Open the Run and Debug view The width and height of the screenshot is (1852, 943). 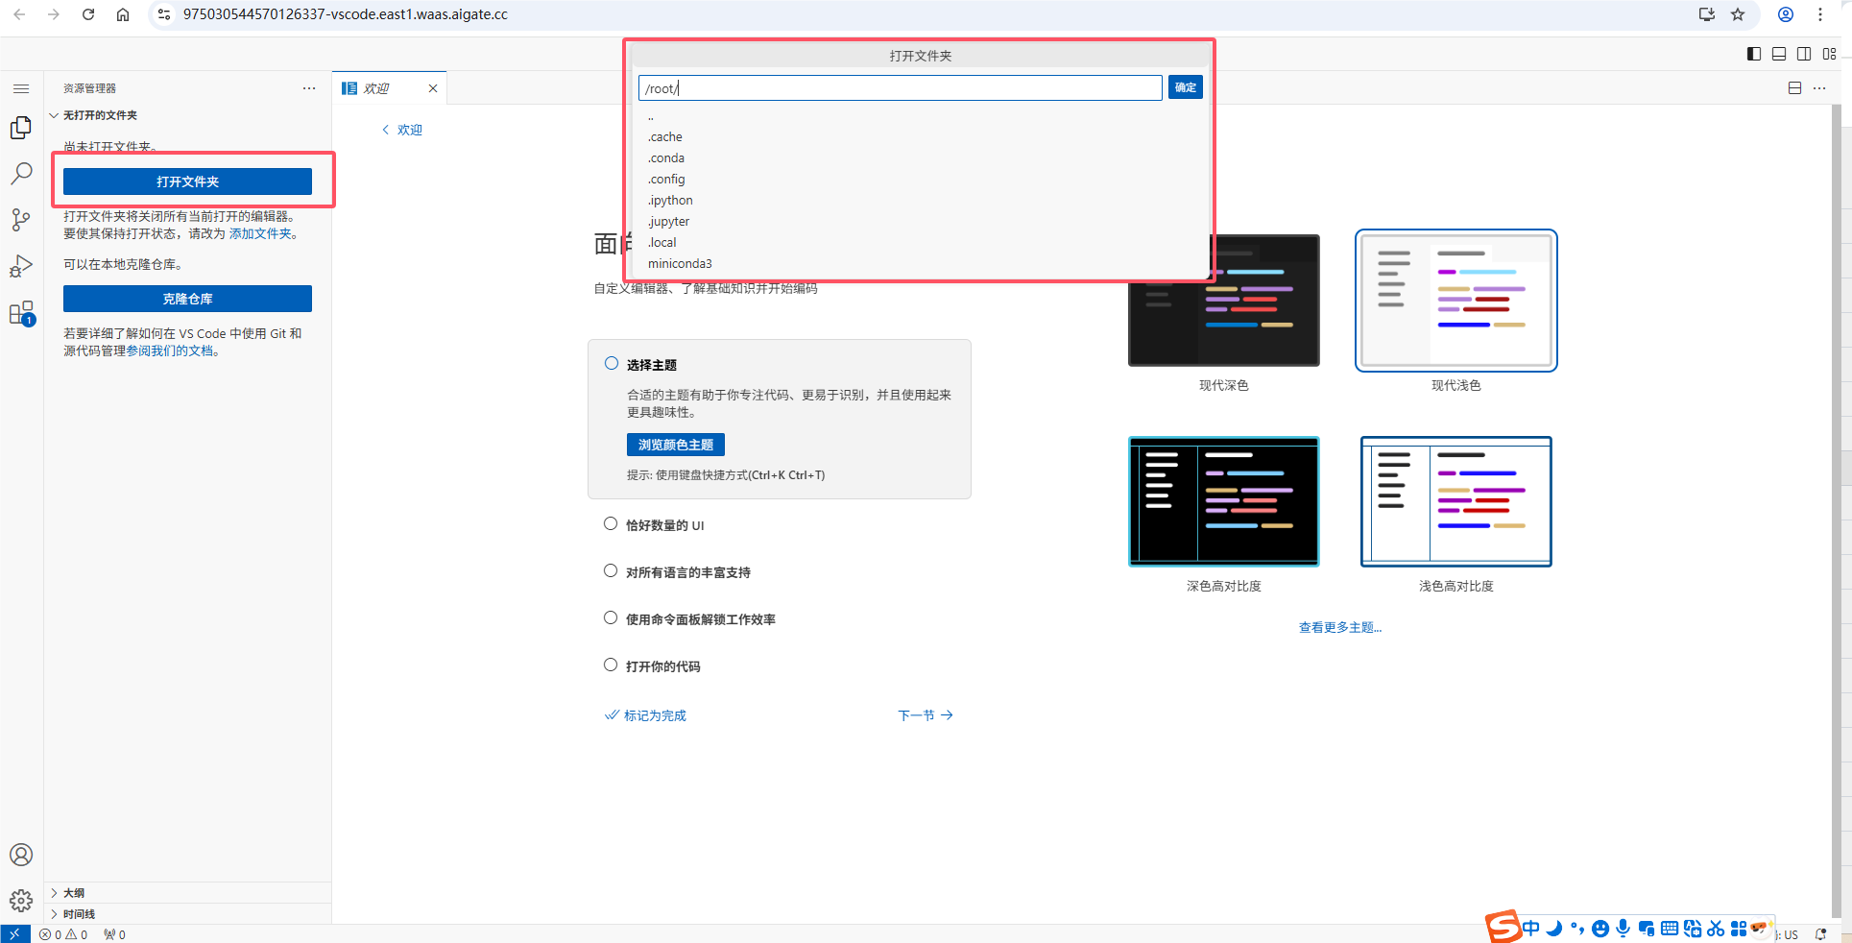[x=21, y=266]
